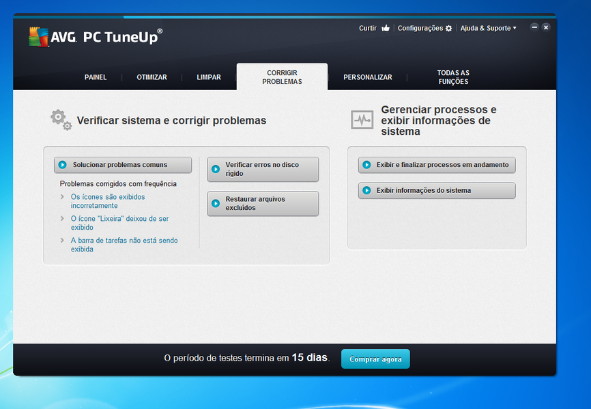The width and height of the screenshot is (591, 409).
Task: Open the Ajuda & Suporte dropdown
Action: (x=488, y=28)
